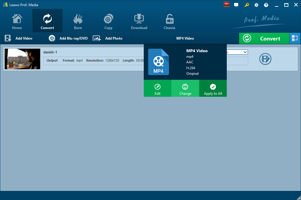The width and height of the screenshot is (301, 200).
Task: Click the AMD Radeon acceleration icon
Action: point(226,5)
